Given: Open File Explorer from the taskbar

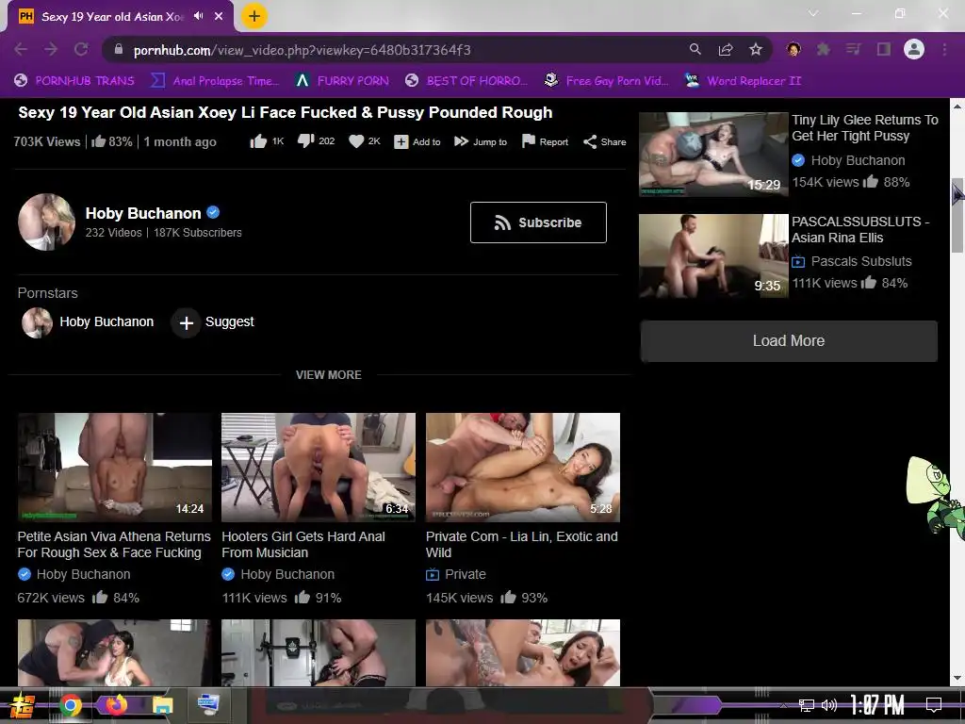Looking at the screenshot, I should (x=163, y=705).
